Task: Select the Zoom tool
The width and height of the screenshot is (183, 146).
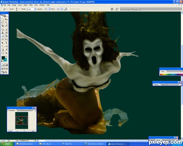Action: pyautogui.click(x=6, y=53)
